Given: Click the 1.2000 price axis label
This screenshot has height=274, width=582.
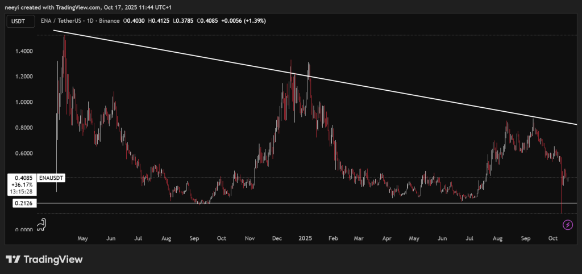Looking at the screenshot, I should (x=24, y=77).
